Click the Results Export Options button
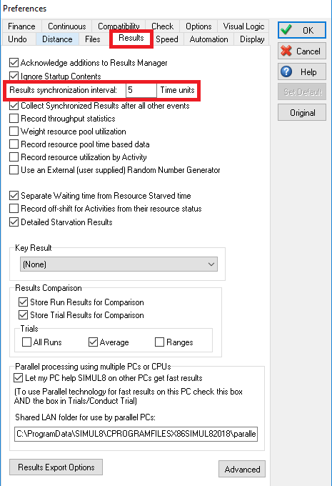 click(x=56, y=467)
